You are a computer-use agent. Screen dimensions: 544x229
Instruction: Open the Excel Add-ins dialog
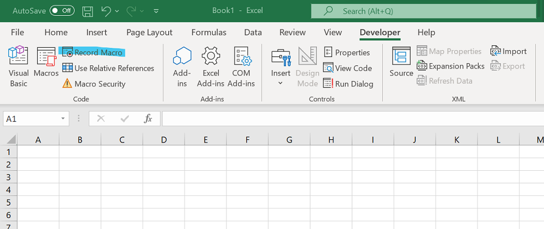tap(211, 66)
